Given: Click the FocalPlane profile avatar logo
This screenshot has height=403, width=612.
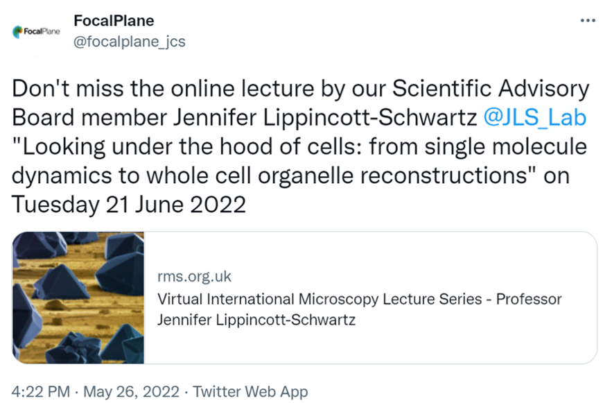Looking at the screenshot, I should click(37, 31).
